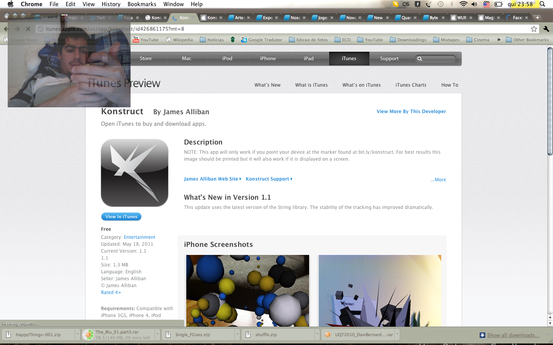Viewport: 553px width, 345px height.
Task: Open the input language flag menu
Action: pyautogui.click(x=487, y=4)
